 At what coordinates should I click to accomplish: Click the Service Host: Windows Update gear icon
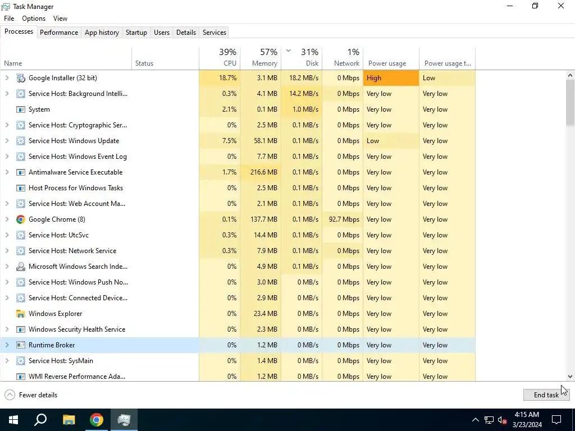point(21,141)
